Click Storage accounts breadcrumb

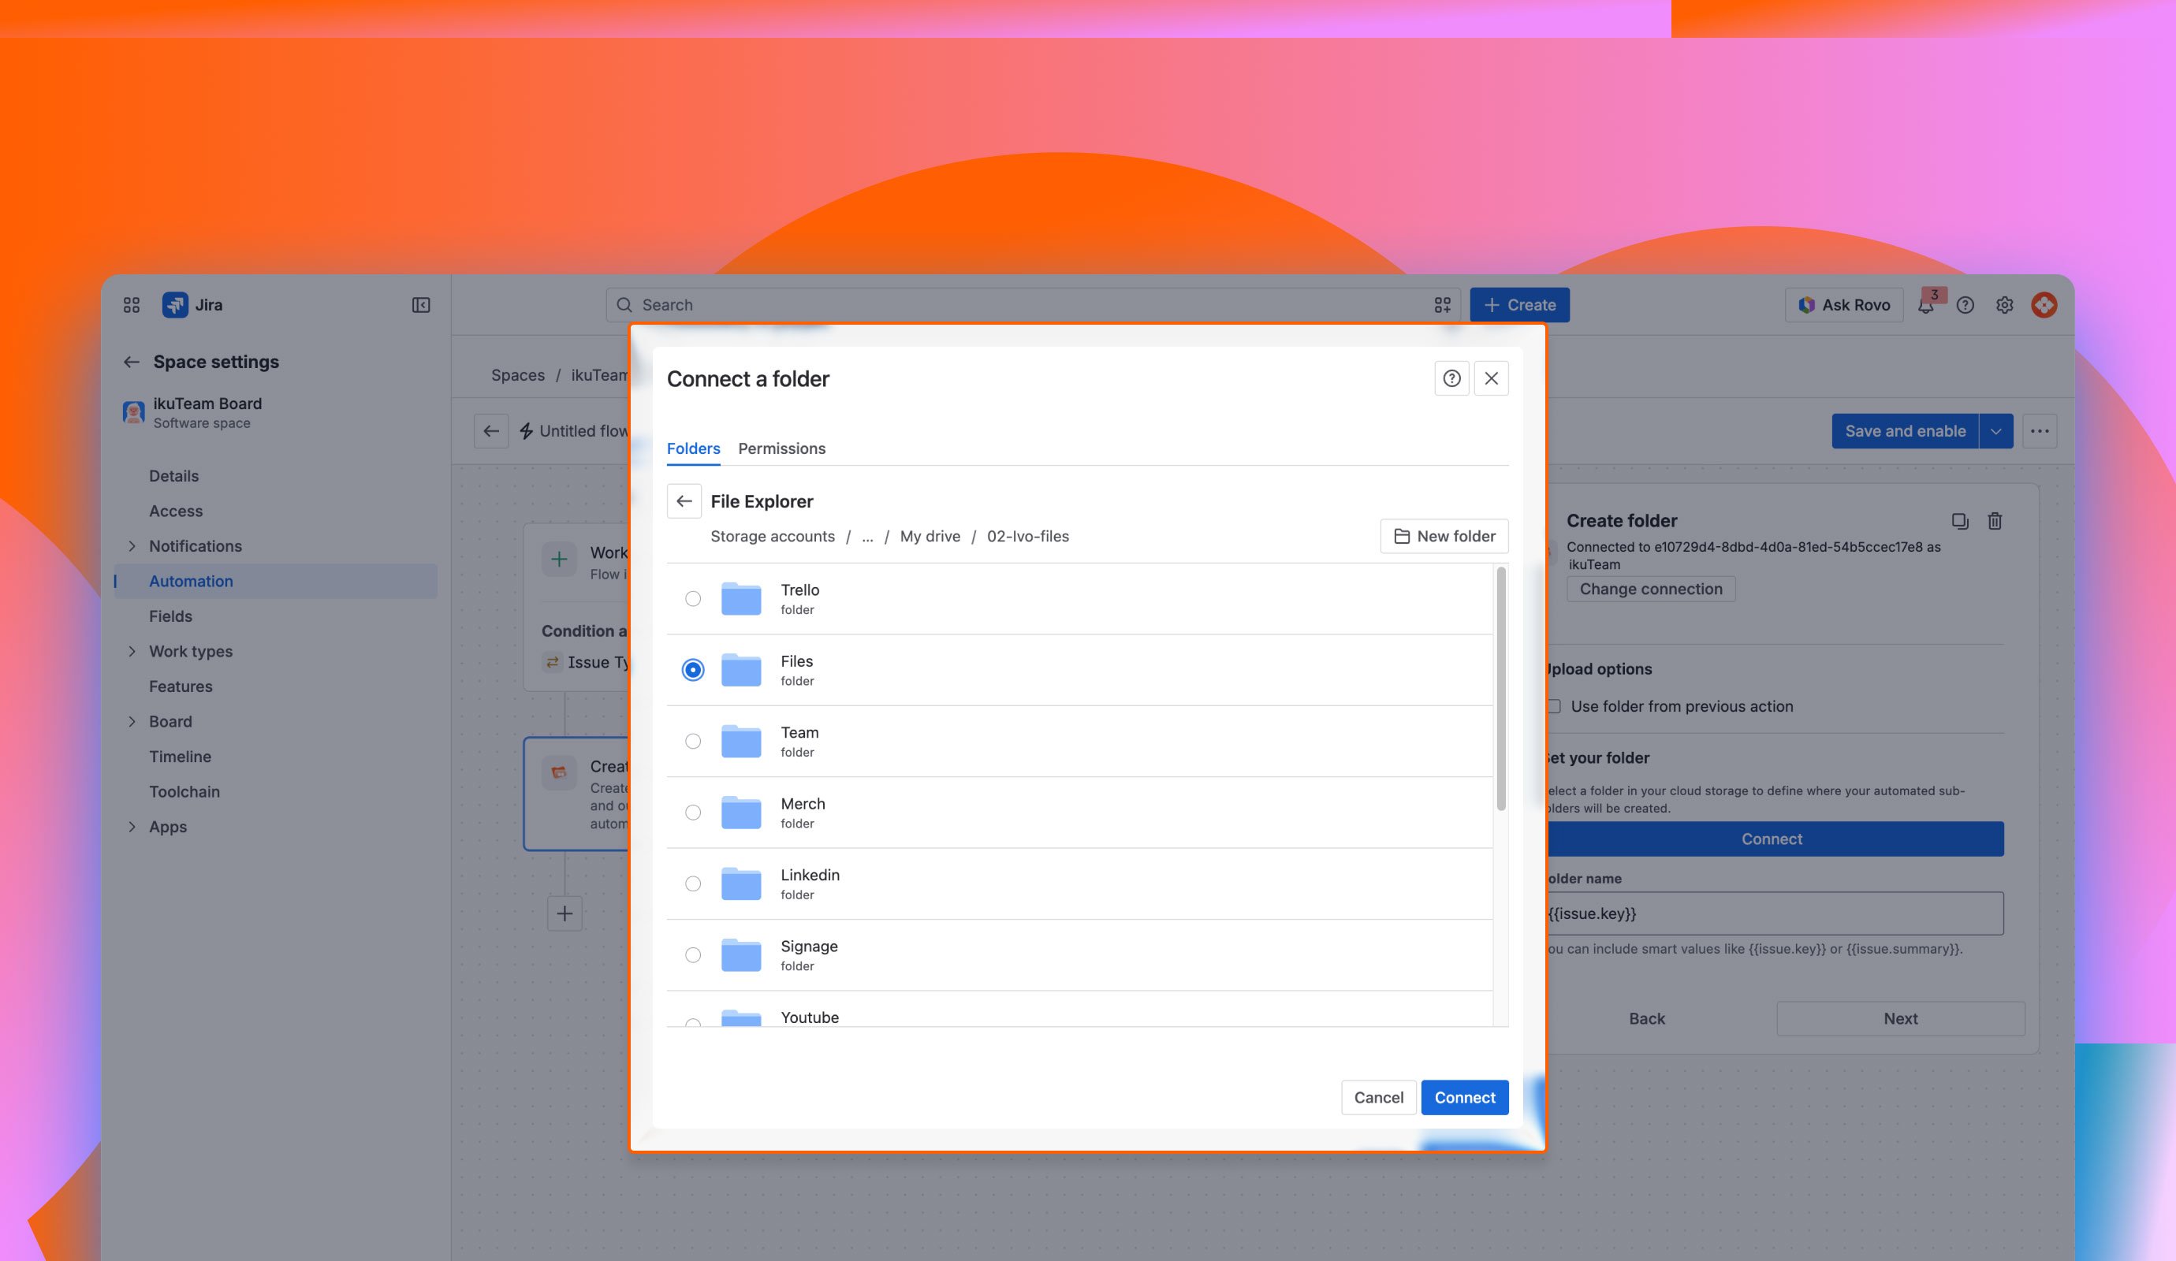click(x=773, y=536)
